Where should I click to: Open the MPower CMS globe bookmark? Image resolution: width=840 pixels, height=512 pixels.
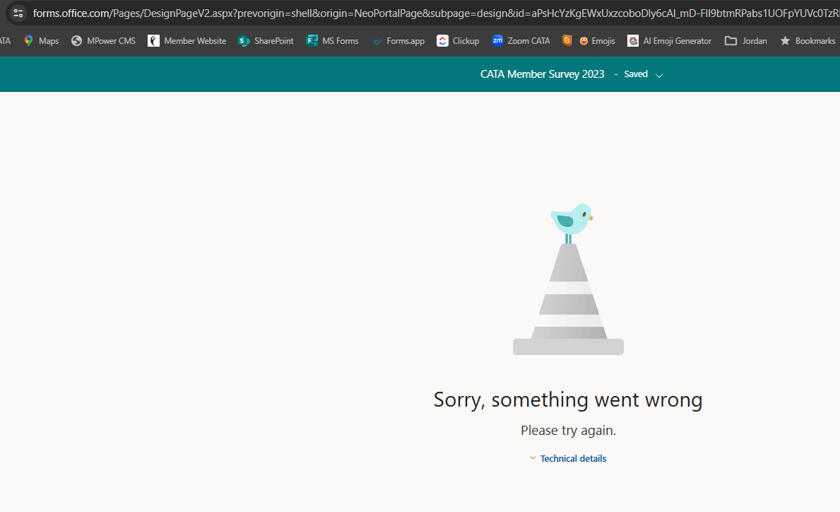tap(76, 41)
